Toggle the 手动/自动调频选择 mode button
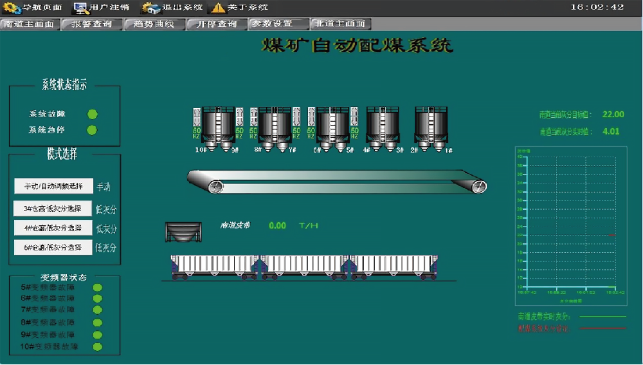643x365 pixels. click(x=53, y=186)
